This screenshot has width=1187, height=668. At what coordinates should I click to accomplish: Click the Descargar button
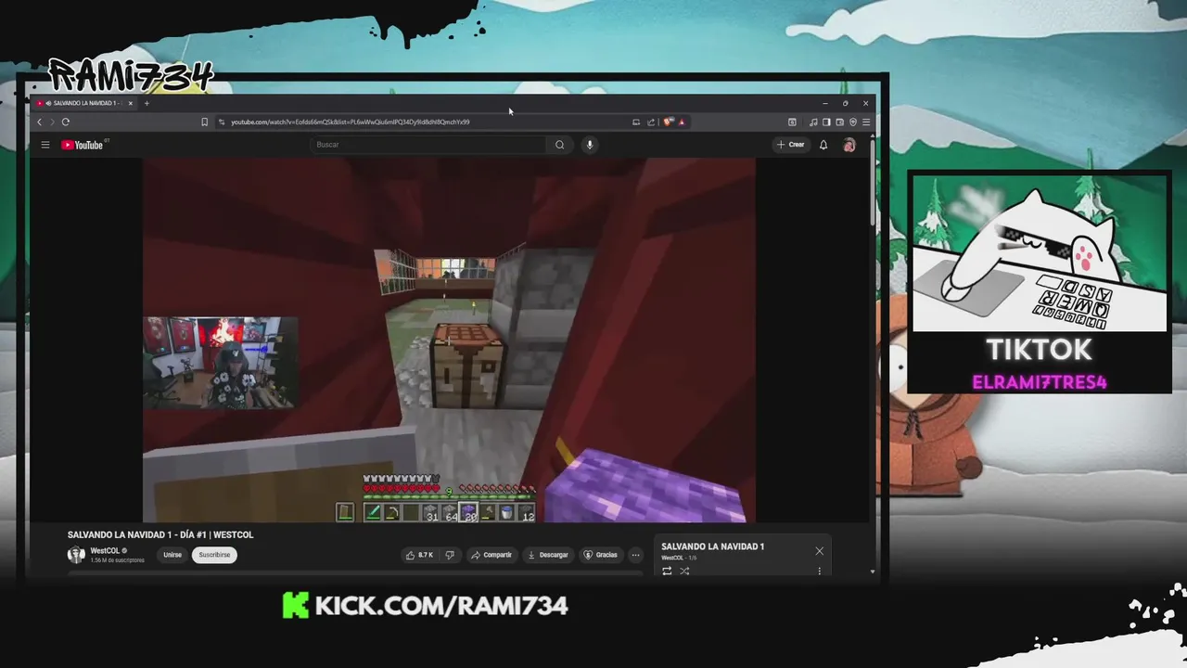click(x=548, y=555)
